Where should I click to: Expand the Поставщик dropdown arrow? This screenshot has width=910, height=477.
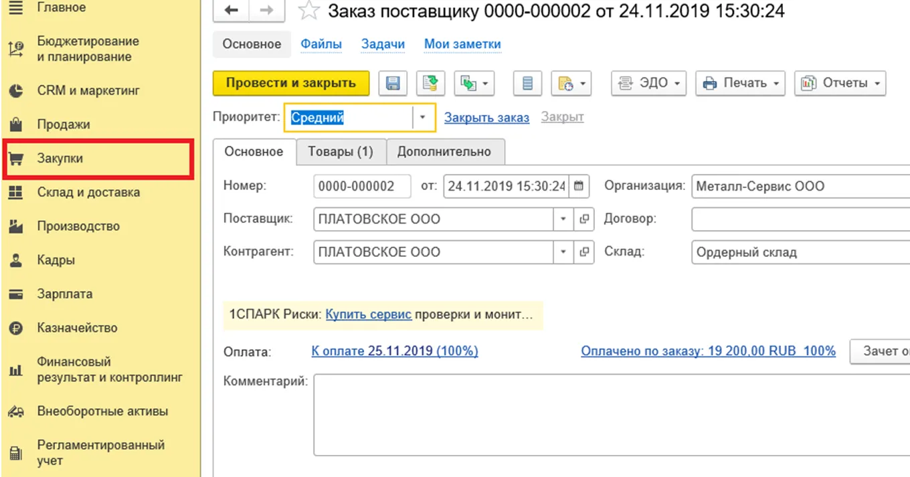tap(563, 219)
